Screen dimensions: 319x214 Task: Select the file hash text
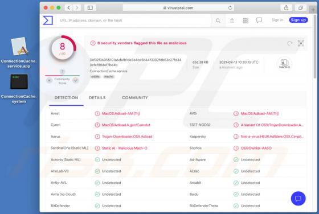pos(136,62)
